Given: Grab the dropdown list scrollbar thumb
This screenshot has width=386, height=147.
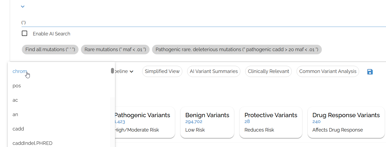Looking at the screenshot, I should [x=113, y=71].
